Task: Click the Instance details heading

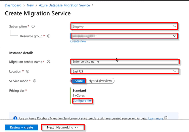Action: coord(21,53)
